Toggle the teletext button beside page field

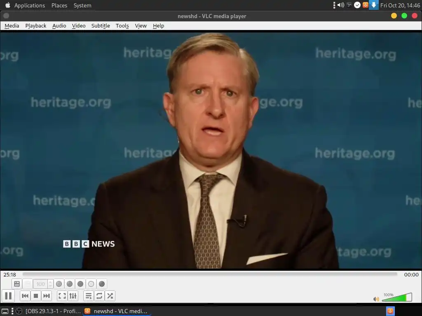(x=27, y=284)
